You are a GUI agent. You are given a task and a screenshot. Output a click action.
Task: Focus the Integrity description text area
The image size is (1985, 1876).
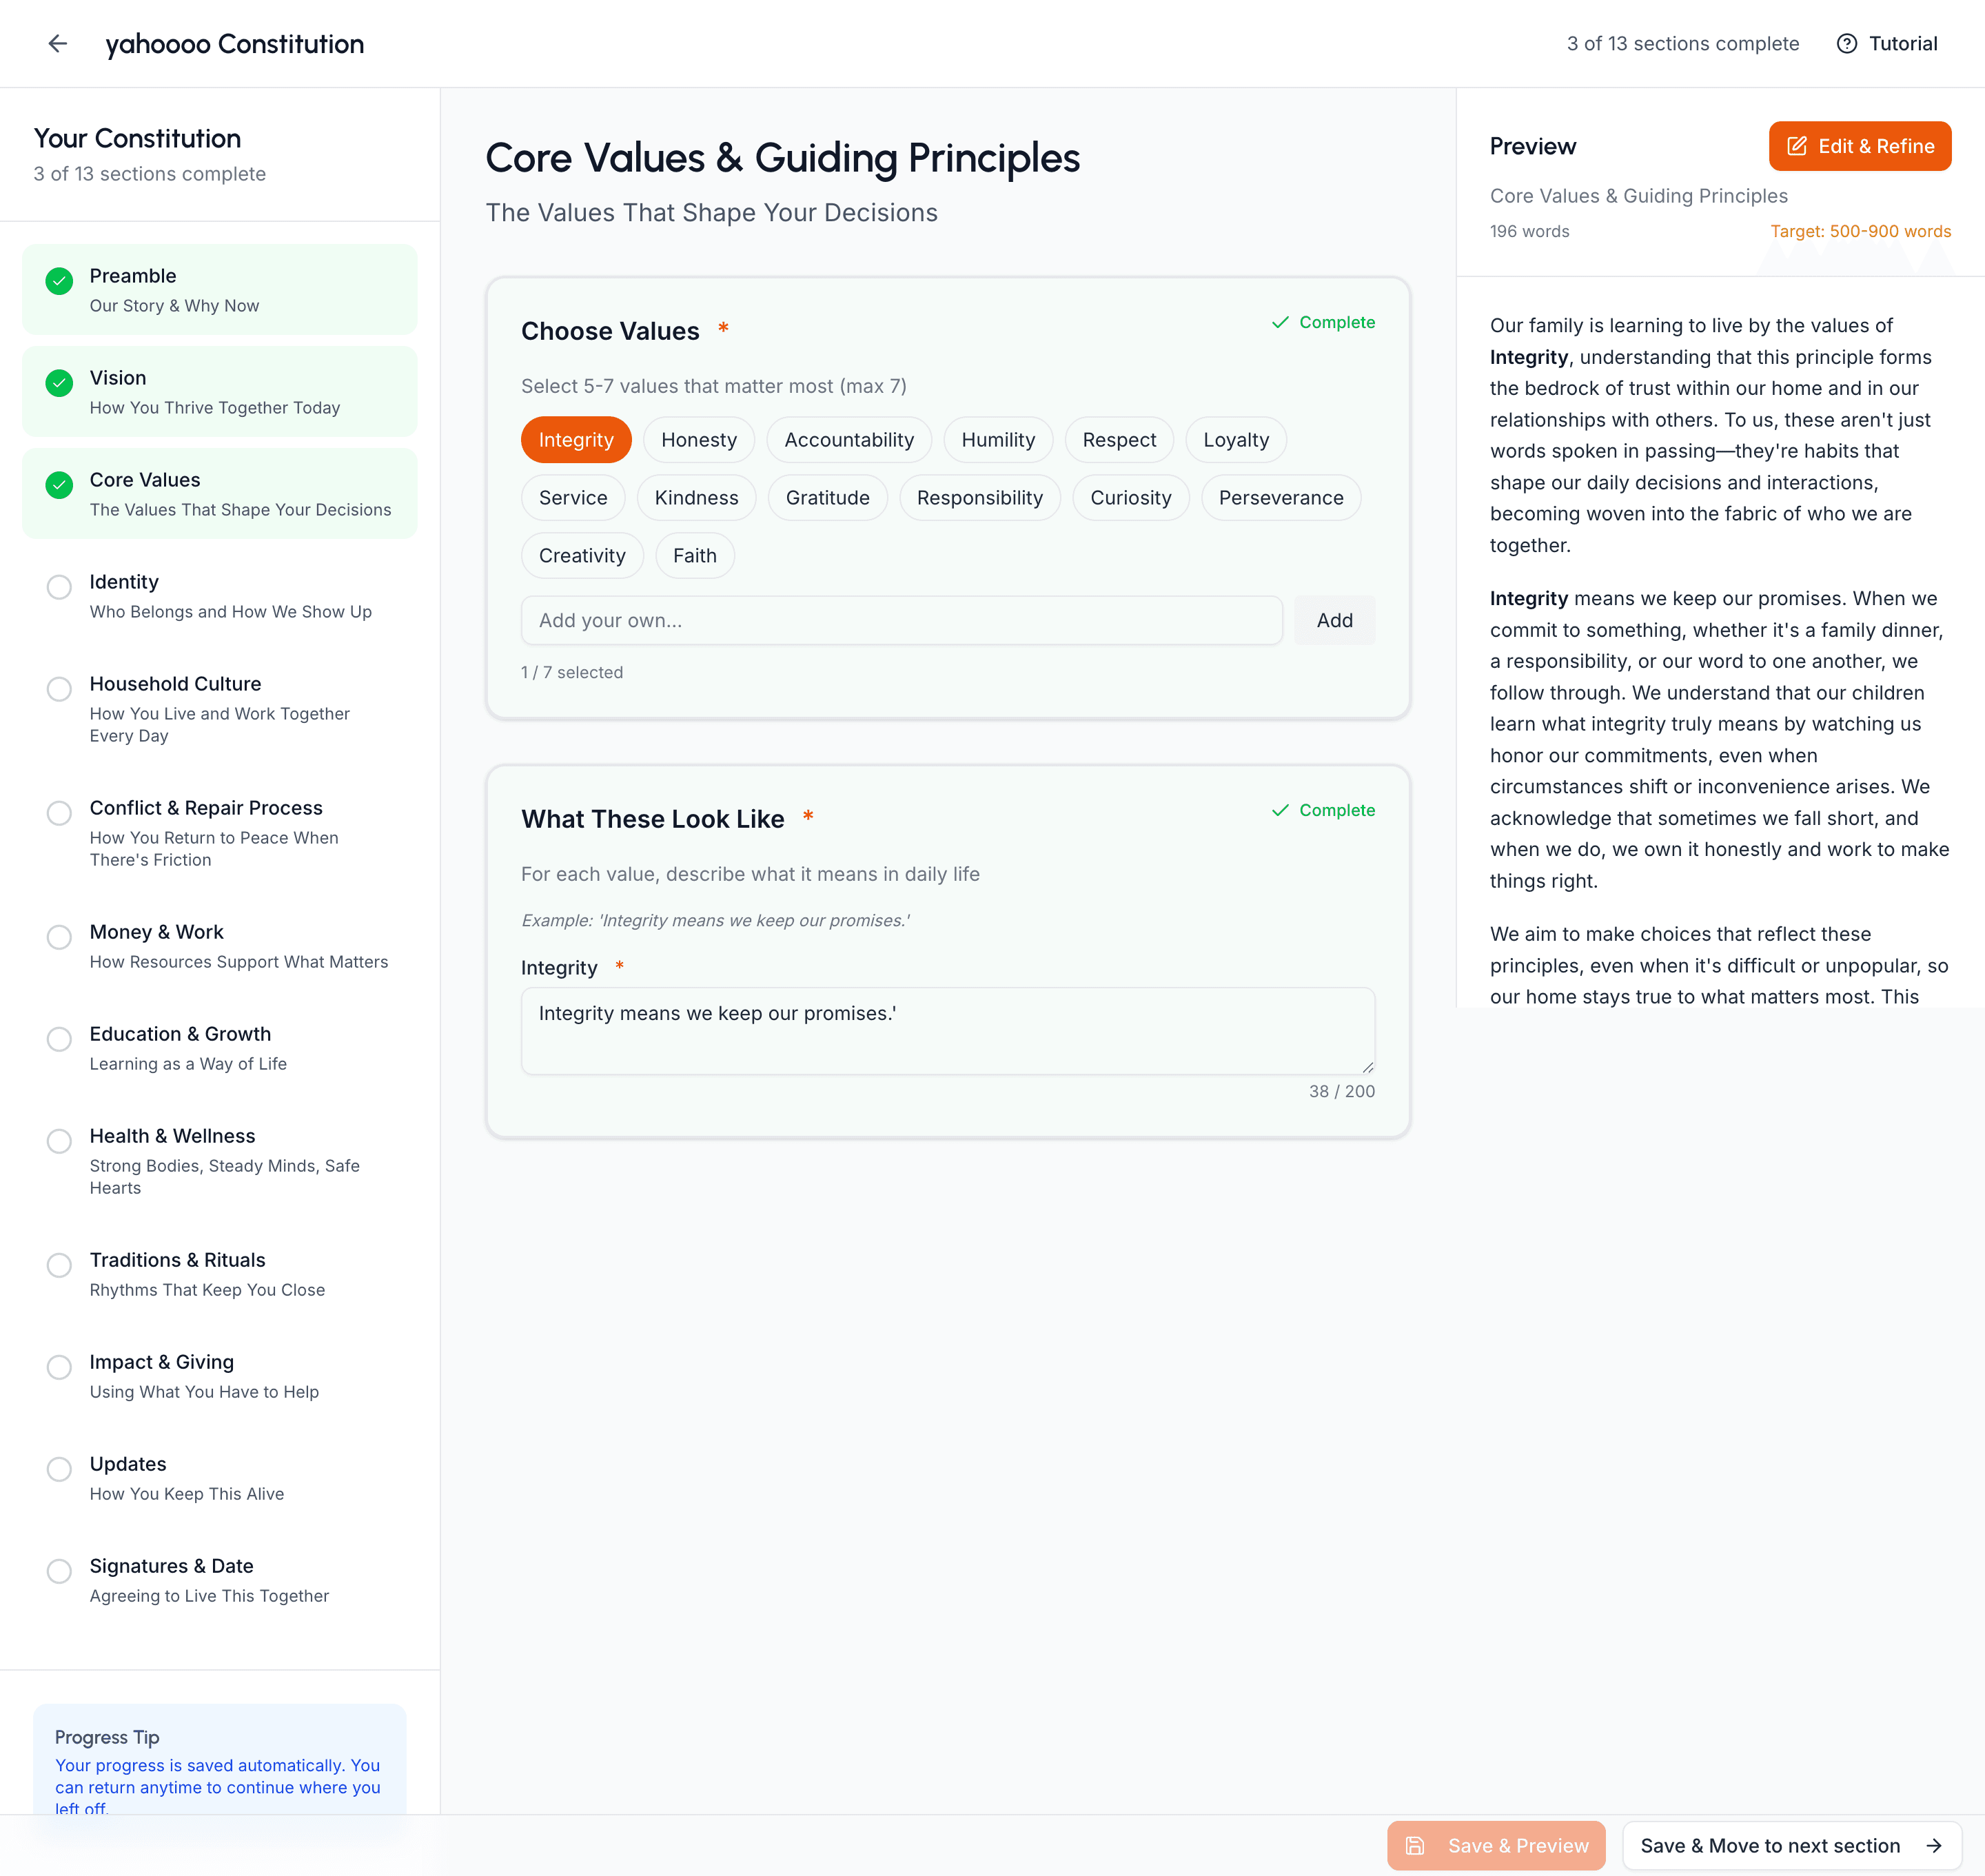948,1031
